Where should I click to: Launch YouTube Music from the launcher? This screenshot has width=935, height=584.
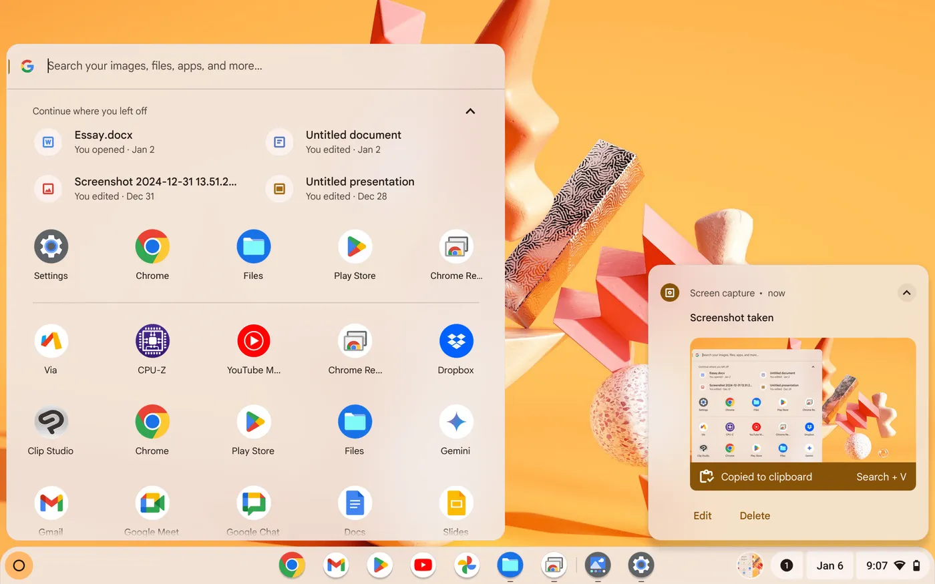(254, 341)
